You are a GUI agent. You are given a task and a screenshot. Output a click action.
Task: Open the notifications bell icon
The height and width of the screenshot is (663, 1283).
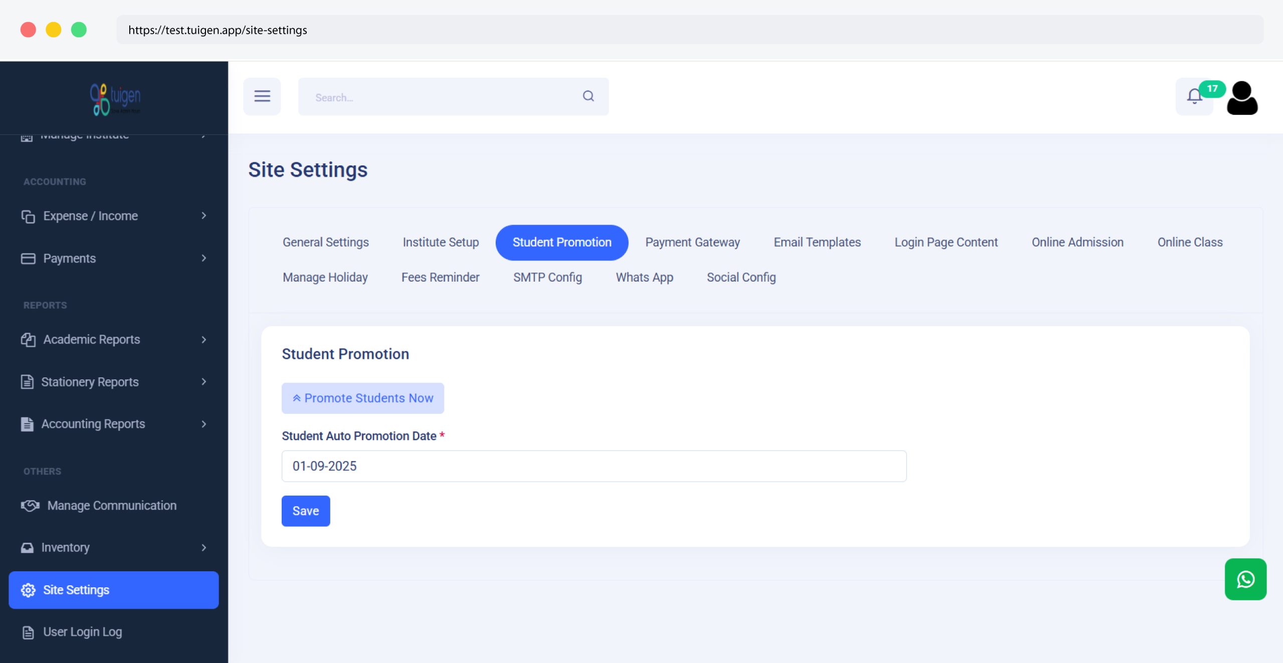tap(1194, 96)
